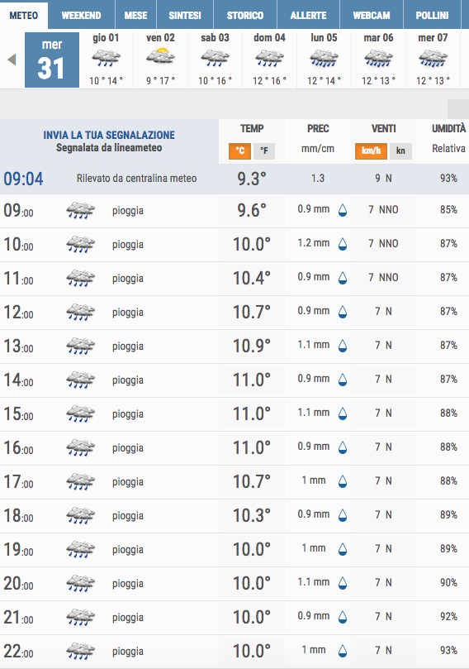Click the 92% humidity at 21:00
Viewport: 469px width, 669px height.
coord(448,617)
